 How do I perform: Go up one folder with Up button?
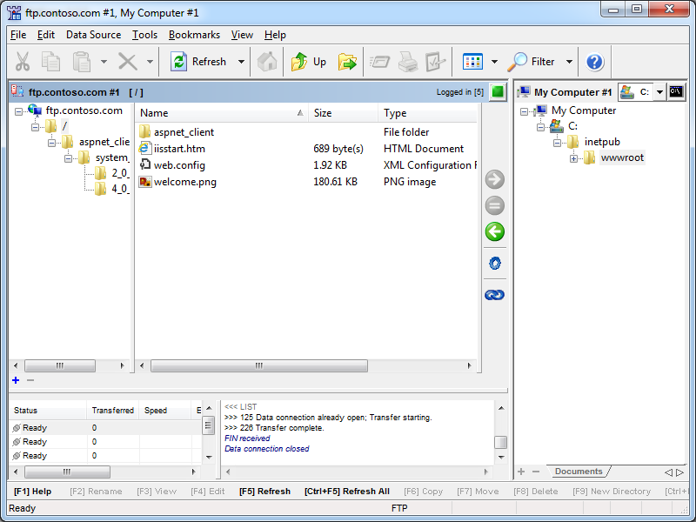310,62
